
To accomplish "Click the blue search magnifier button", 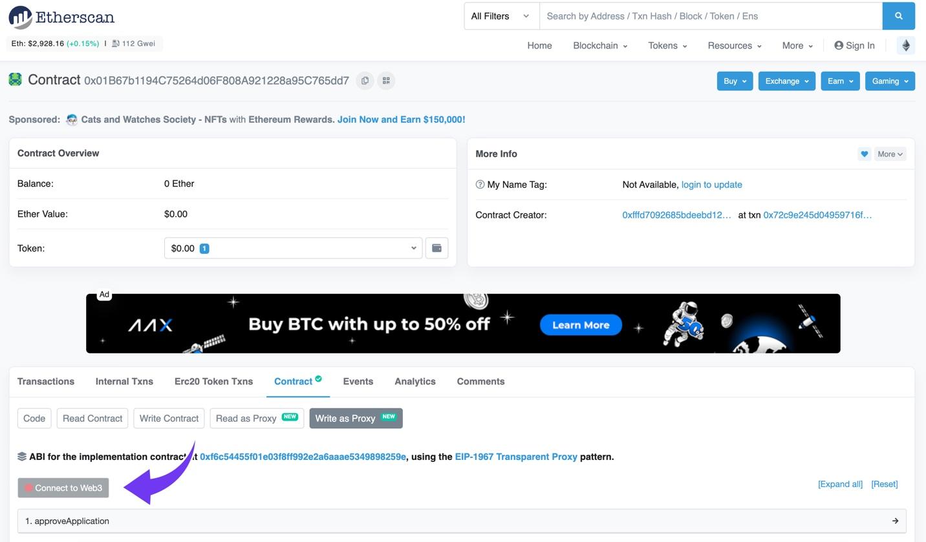I will [x=898, y=16].
